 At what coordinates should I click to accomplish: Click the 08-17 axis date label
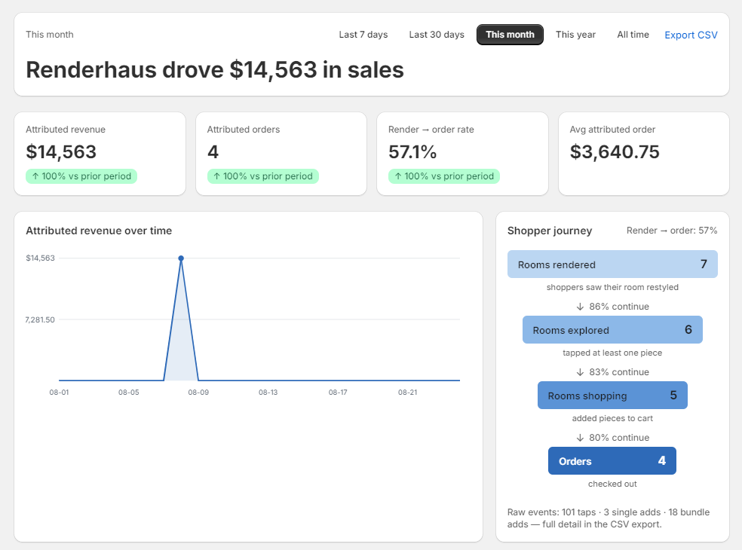[x=338, y=393]
